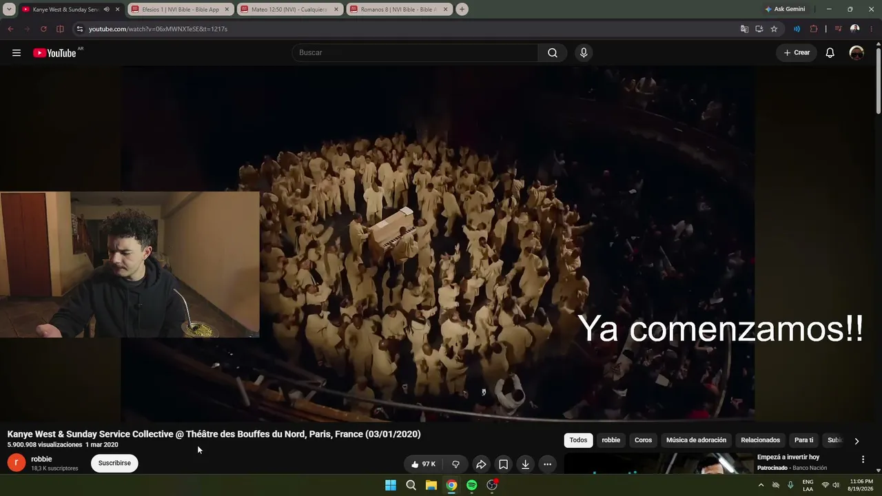Open Chrome extensions puzzle icon
This screenshot has height=496, width=882.
(814, 29)
